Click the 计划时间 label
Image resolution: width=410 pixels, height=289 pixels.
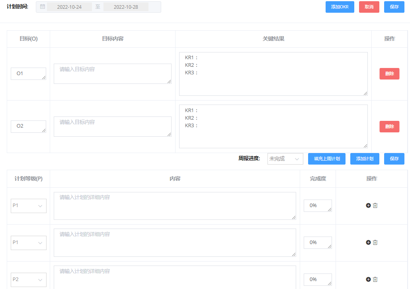click(x=18, y=7)
